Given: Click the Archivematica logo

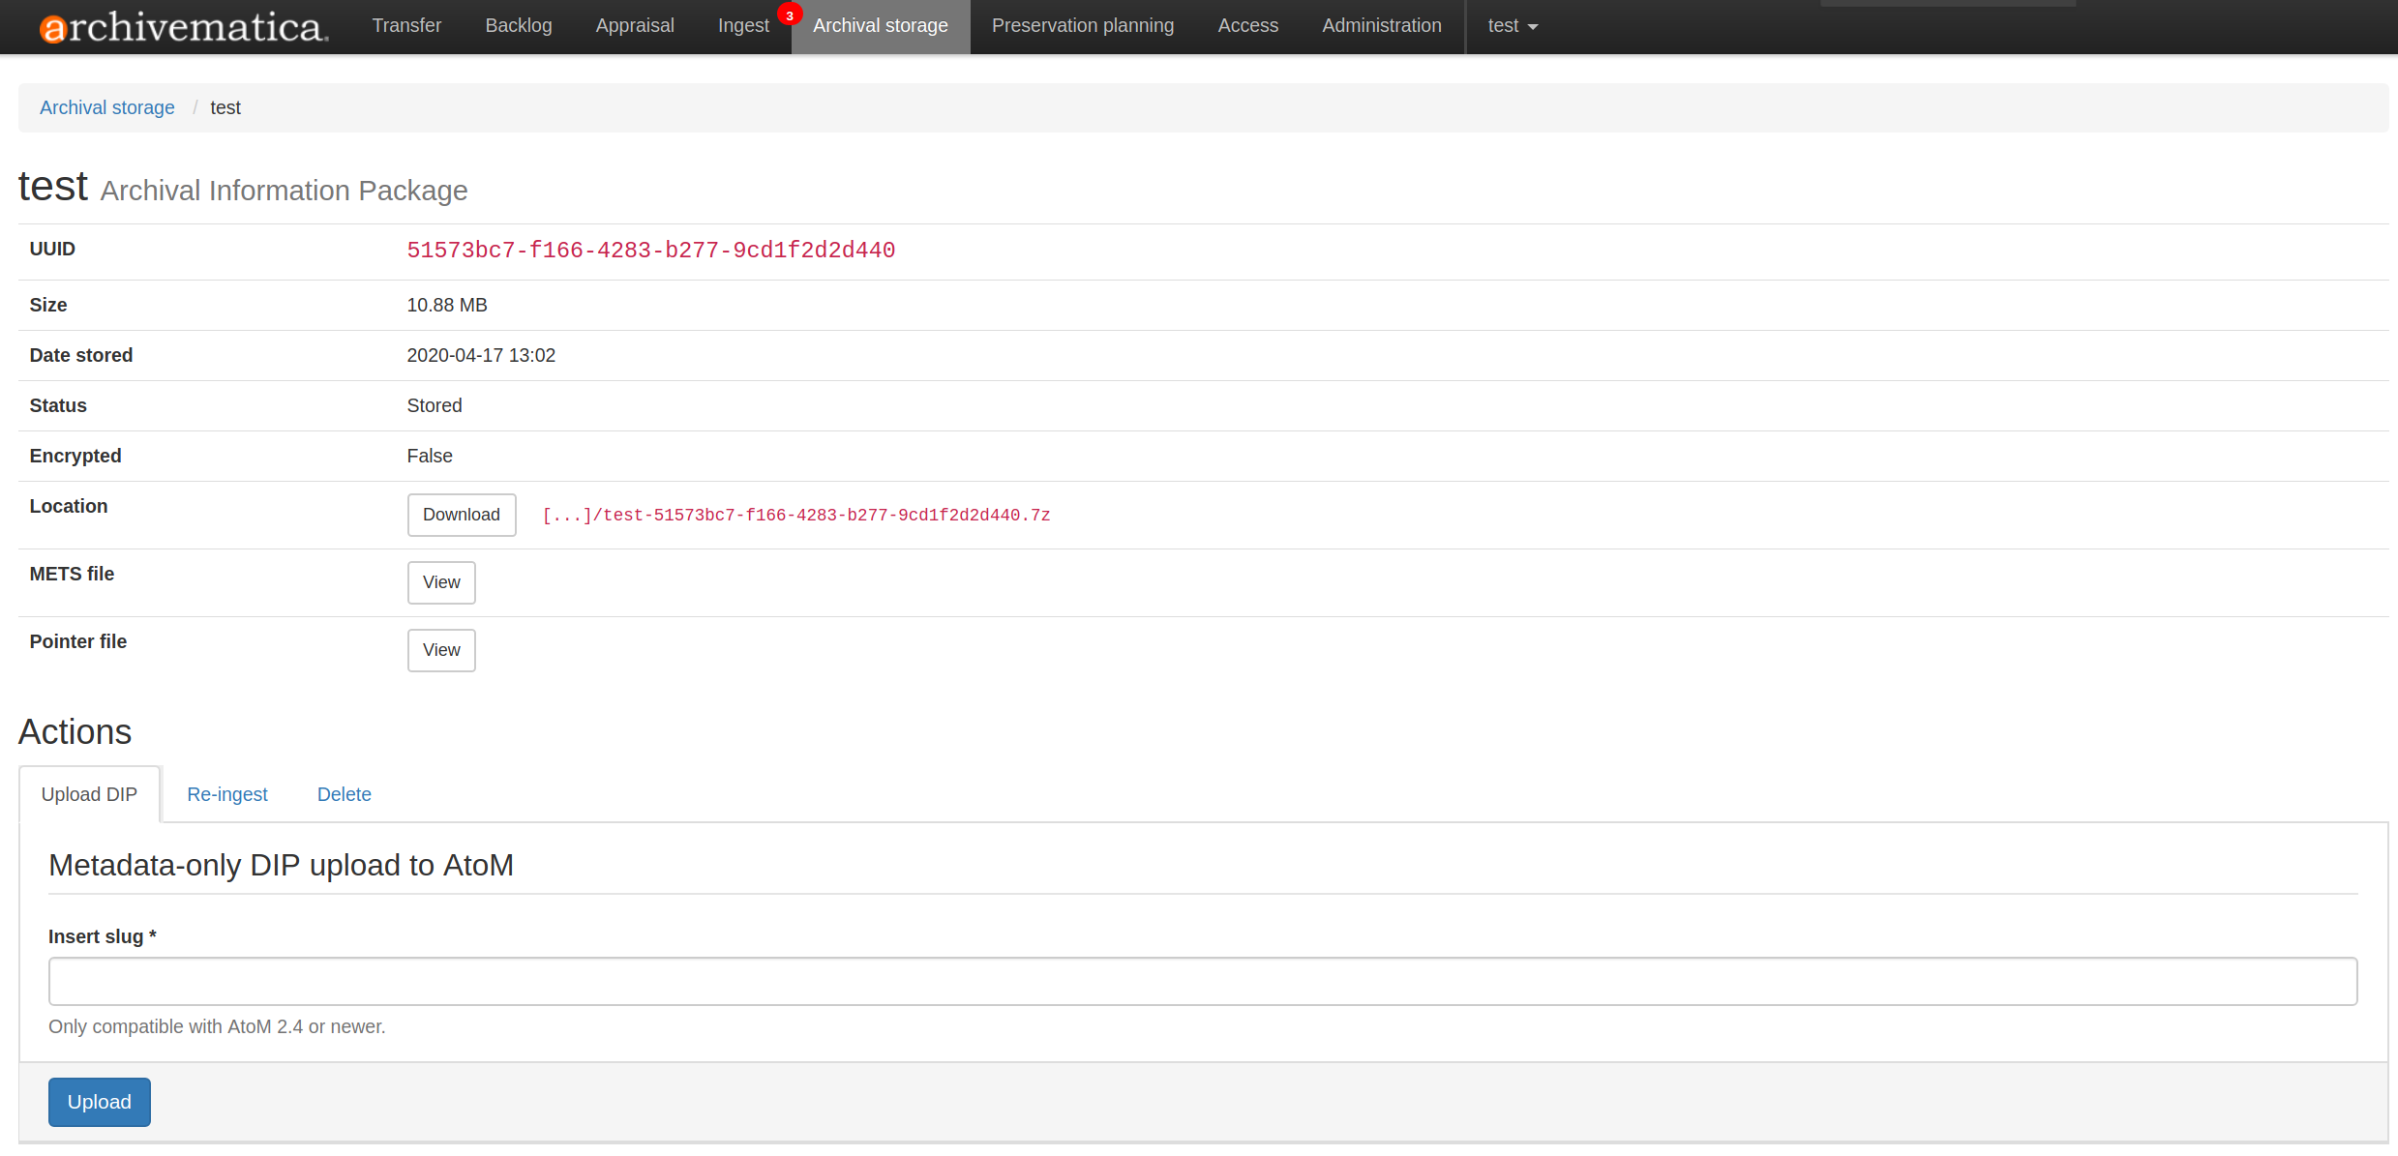Looking at the screenshot, I should click(184, 26).
